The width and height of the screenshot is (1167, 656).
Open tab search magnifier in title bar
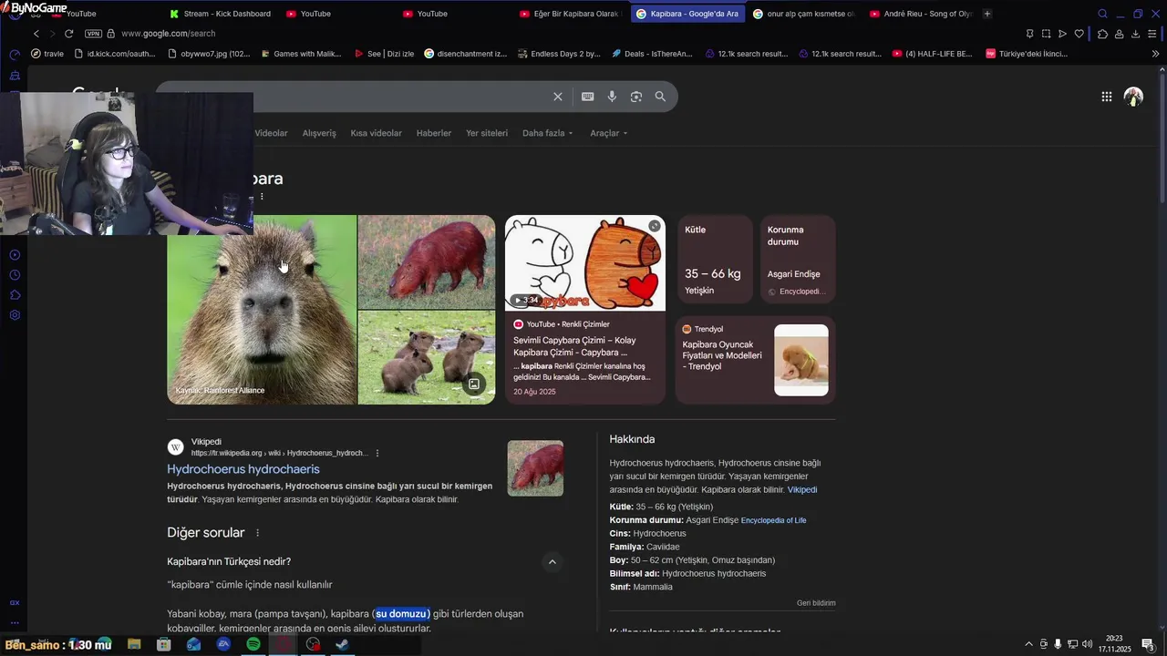[x=1102, y=14]
